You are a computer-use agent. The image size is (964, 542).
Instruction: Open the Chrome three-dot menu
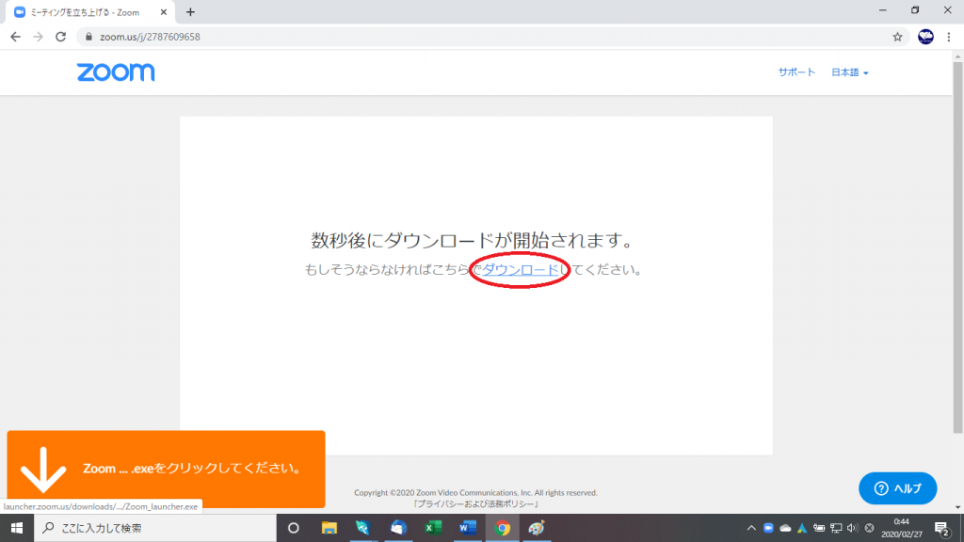pyautogui.click(x=949, y=37)
